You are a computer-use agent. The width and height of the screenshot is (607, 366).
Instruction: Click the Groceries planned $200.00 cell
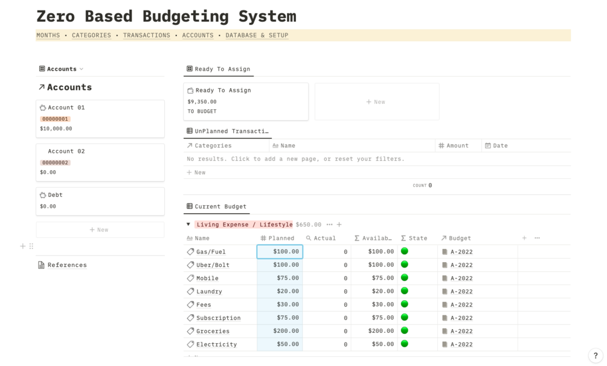(280, 331)
